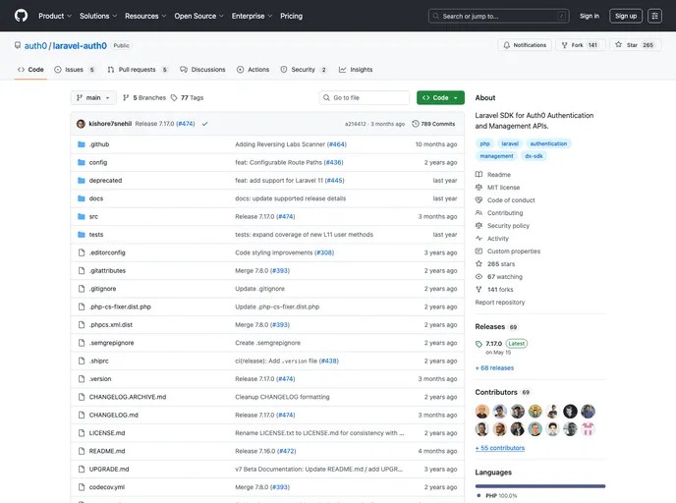The width and height of the screenshot is (676, 503).
Task: Switch to the Pull requests tab
Action: pos(138,70)
